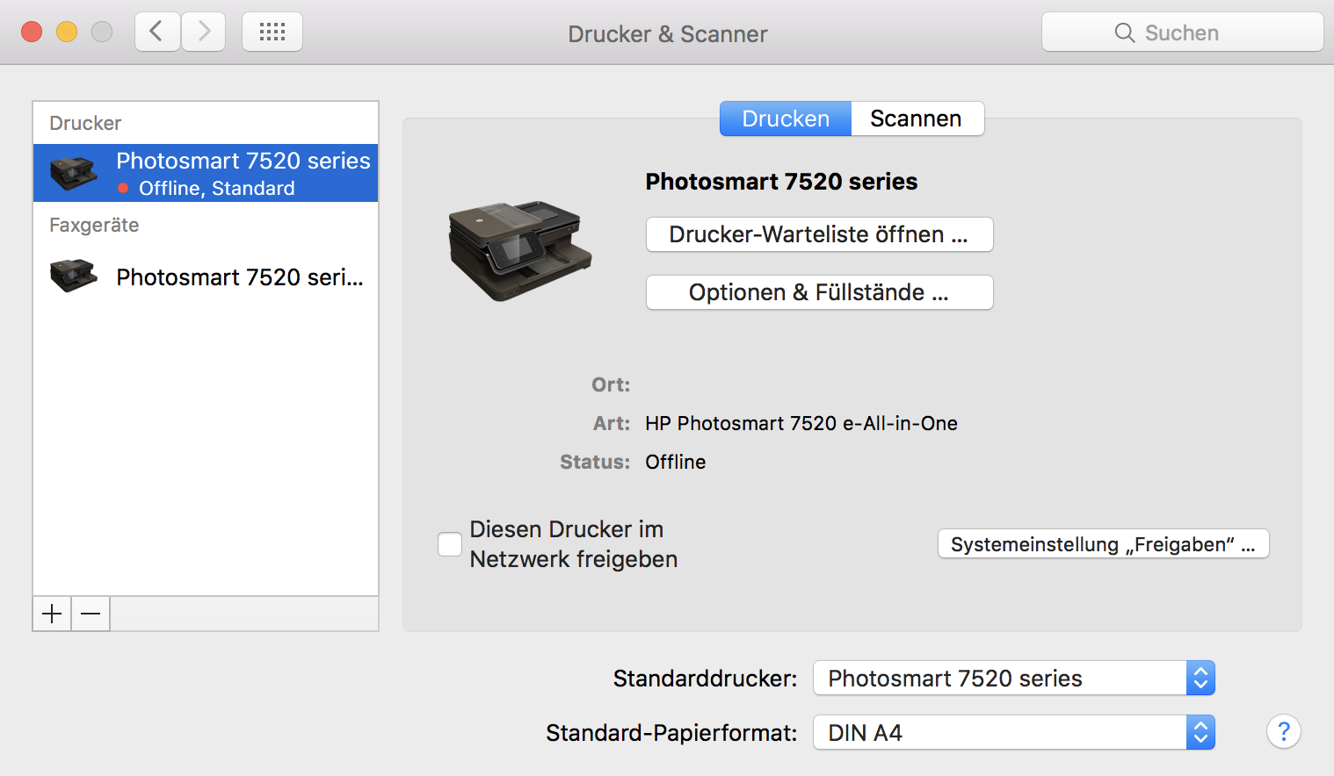1334x776 pixels.
Task: Click the forward chevron navigation button
Action: 204,32
